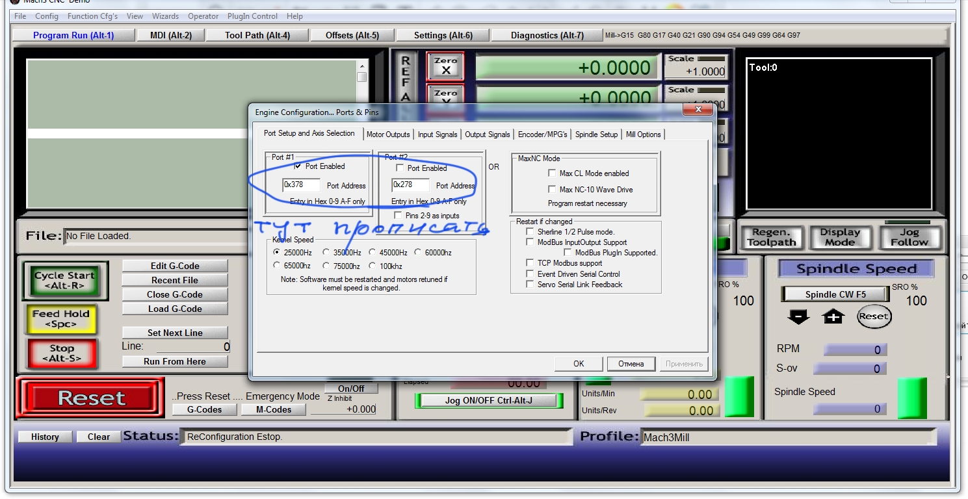This screenshot has height=499, width=968.
Task: Open Diagnostics (Alt-7) screen
Action: pyautogui.click(x=547, y=35)
